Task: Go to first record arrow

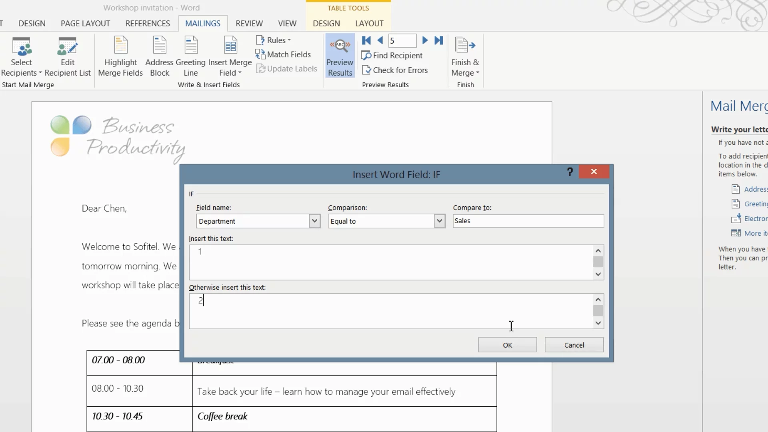Action: (x=366, y=40)
